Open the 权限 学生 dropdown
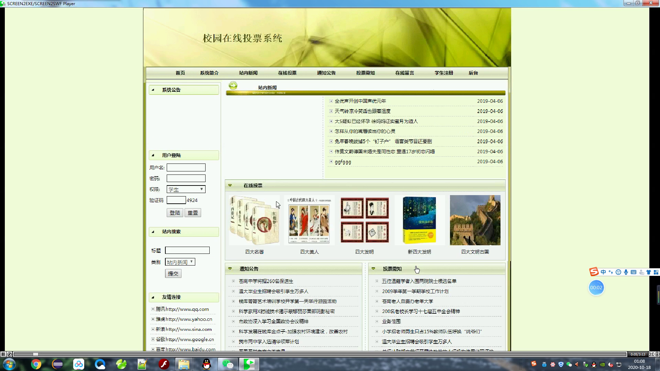 (186, 189)
